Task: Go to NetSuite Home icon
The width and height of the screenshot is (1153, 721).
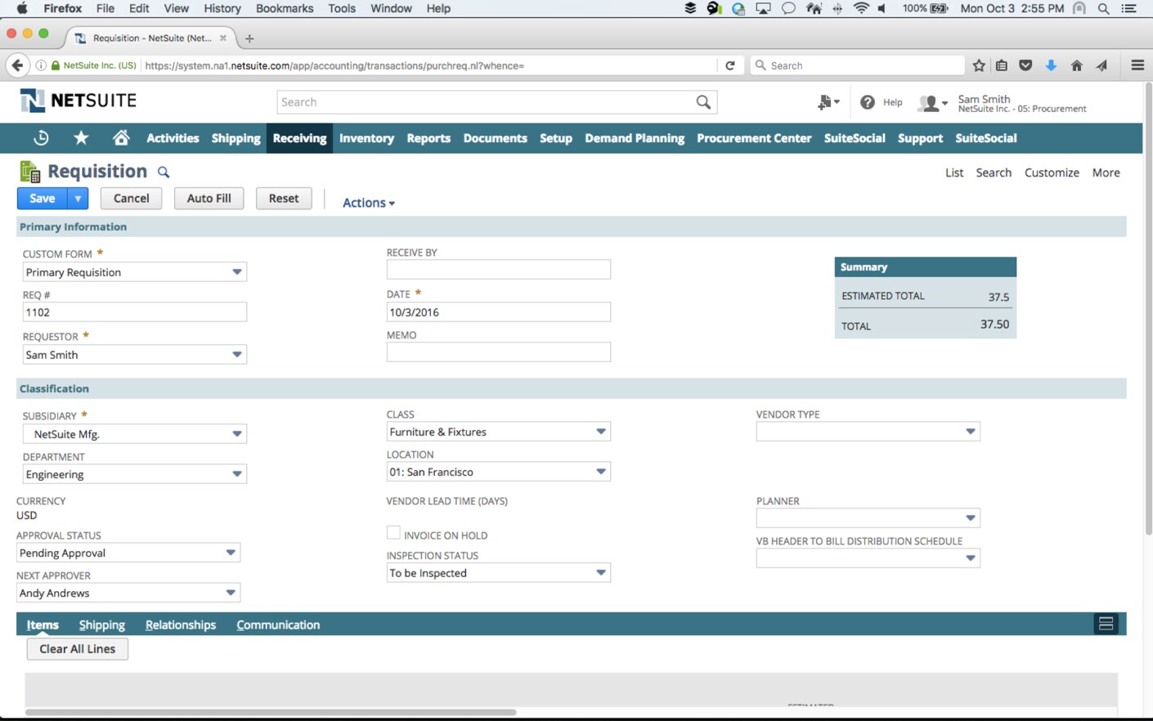Action: 121,137
